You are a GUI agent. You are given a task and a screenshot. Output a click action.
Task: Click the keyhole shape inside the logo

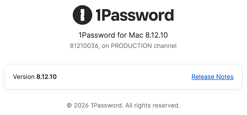(x=83, y=15)
